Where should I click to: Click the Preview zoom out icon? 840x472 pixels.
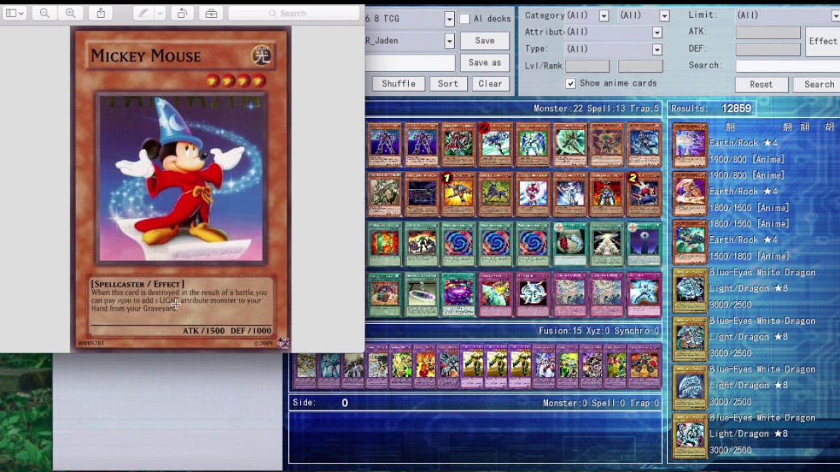coord(45,13)
